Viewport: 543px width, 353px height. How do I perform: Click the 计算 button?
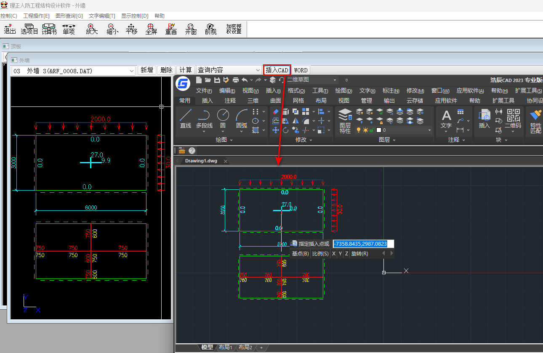pyautogui.click(x=186, y=70)
